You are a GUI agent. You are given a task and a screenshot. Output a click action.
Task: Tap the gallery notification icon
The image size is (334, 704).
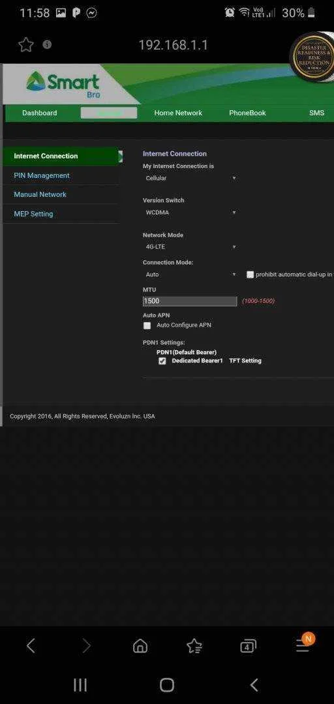tap(61, 12)
